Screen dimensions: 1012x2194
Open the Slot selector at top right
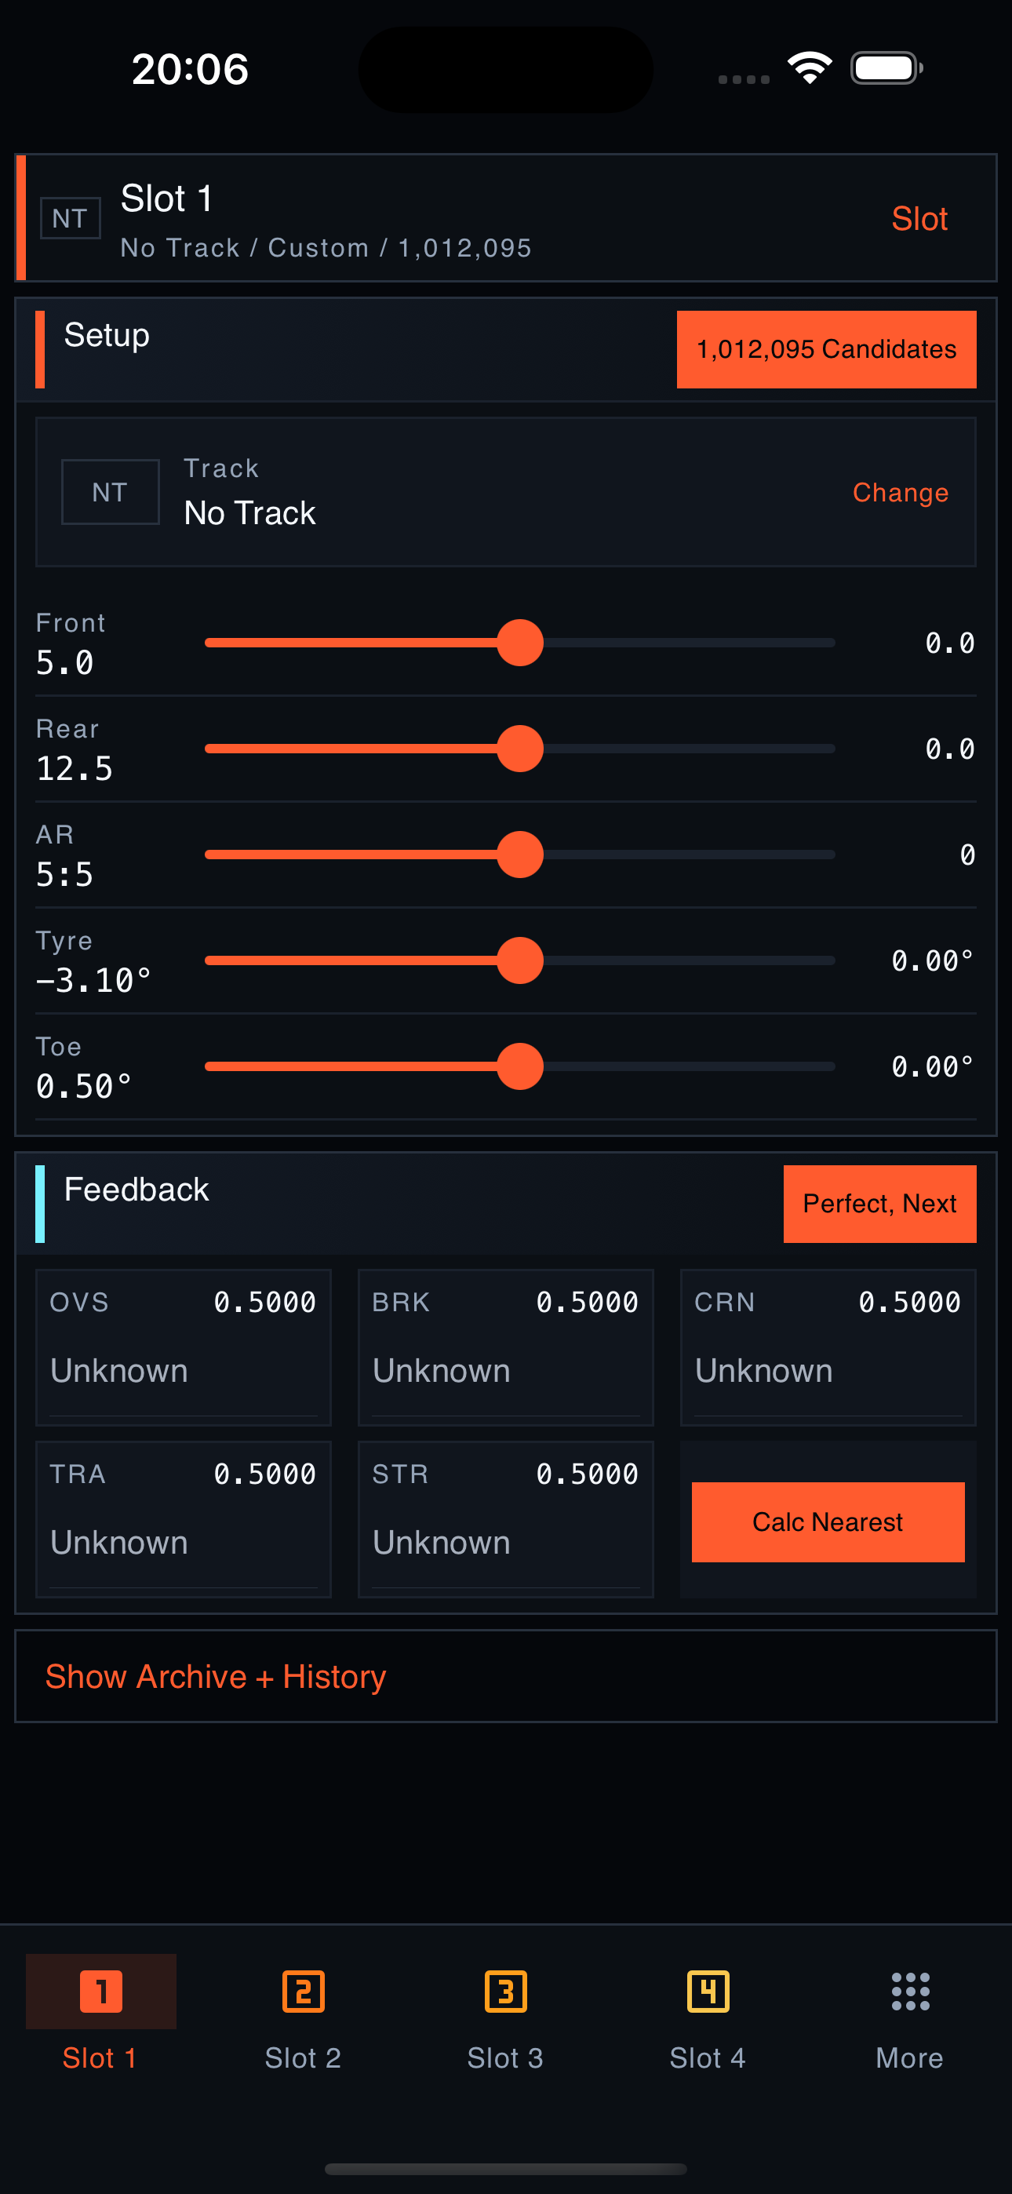pyautogui.click(x=919, y=219)
